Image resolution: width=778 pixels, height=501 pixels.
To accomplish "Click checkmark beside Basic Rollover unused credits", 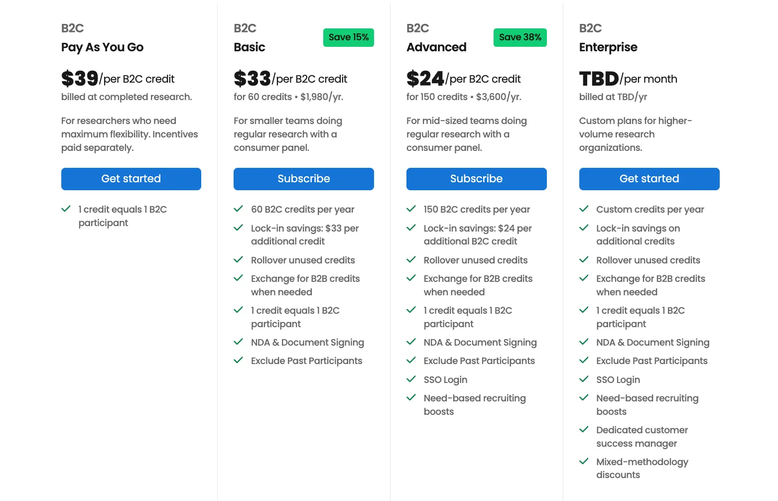I will point(239,259).
